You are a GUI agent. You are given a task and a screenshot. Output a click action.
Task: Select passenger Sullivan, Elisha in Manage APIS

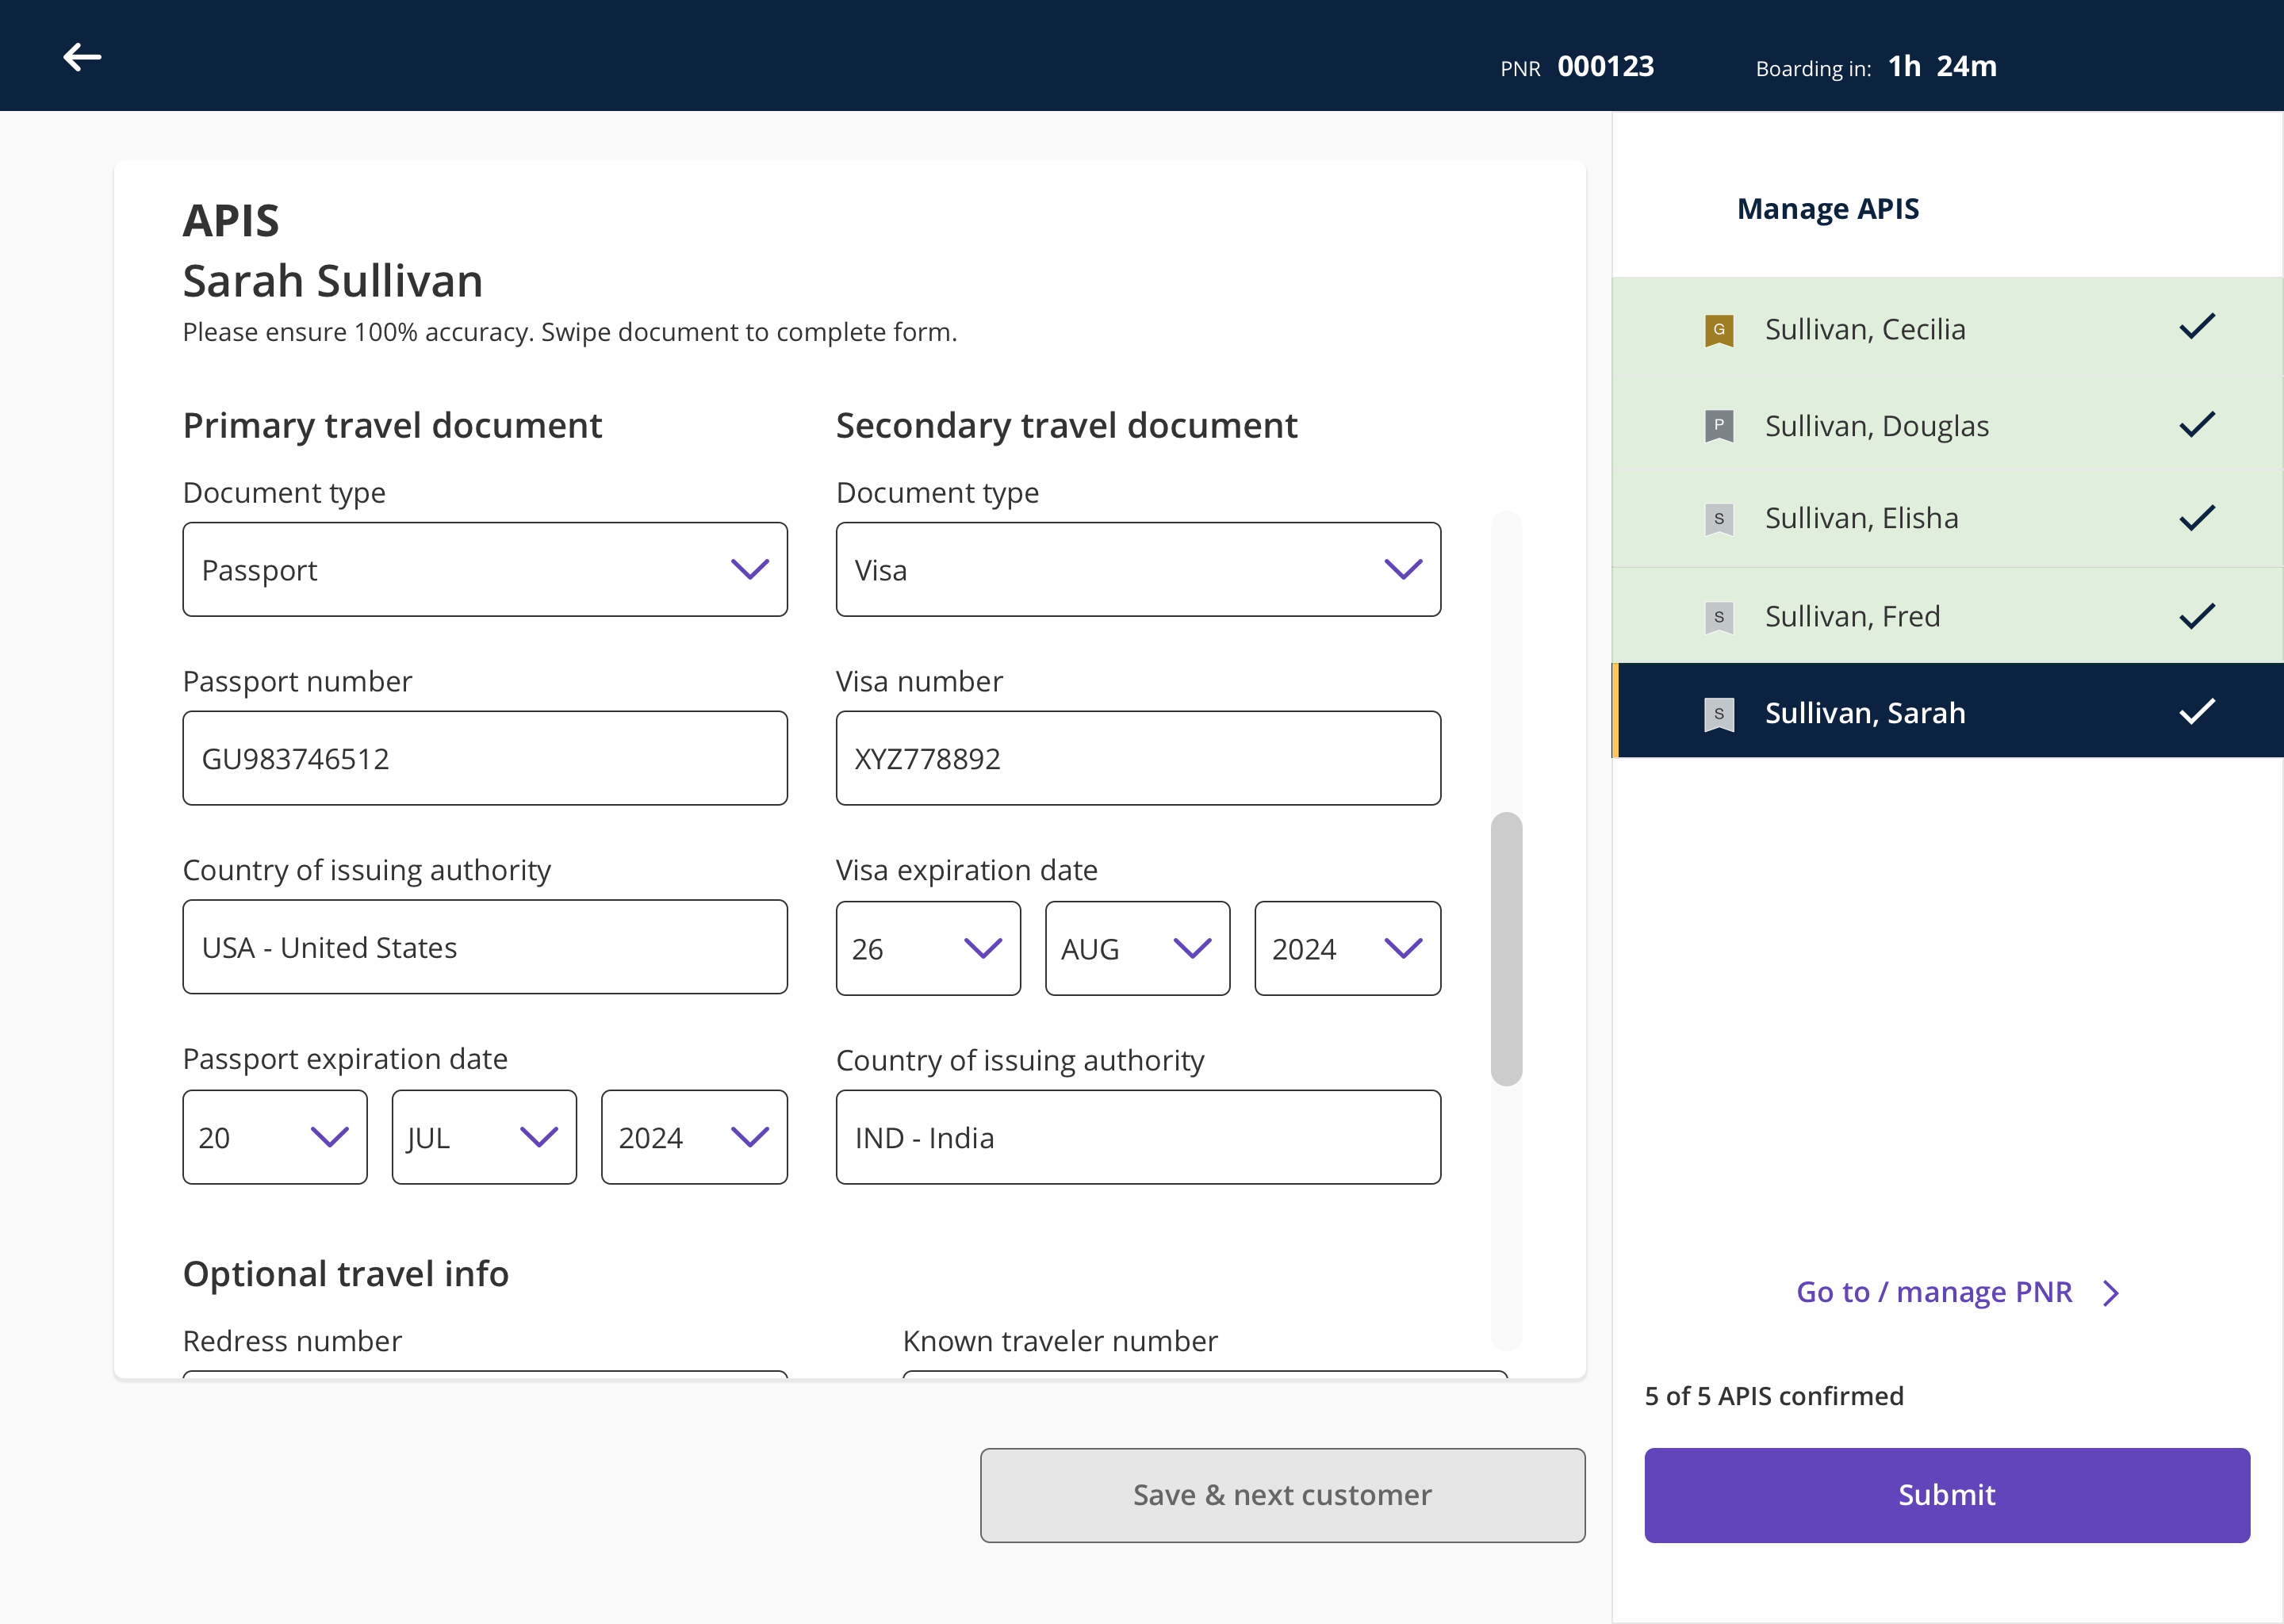click(1947, 518)
